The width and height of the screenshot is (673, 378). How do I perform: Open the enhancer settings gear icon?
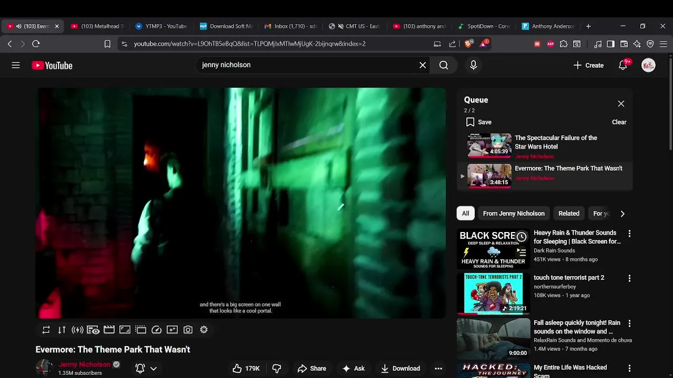[204, 330]
